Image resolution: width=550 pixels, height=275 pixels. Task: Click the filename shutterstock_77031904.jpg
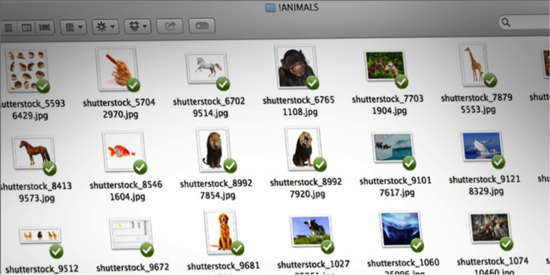387,105
